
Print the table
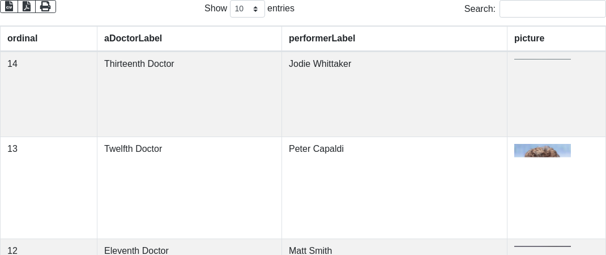[x=45, y=6]
